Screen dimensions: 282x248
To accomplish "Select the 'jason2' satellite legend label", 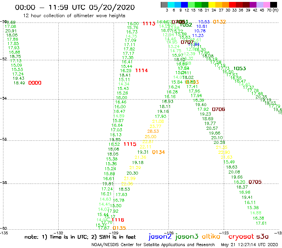I will (x=160, y=237).
